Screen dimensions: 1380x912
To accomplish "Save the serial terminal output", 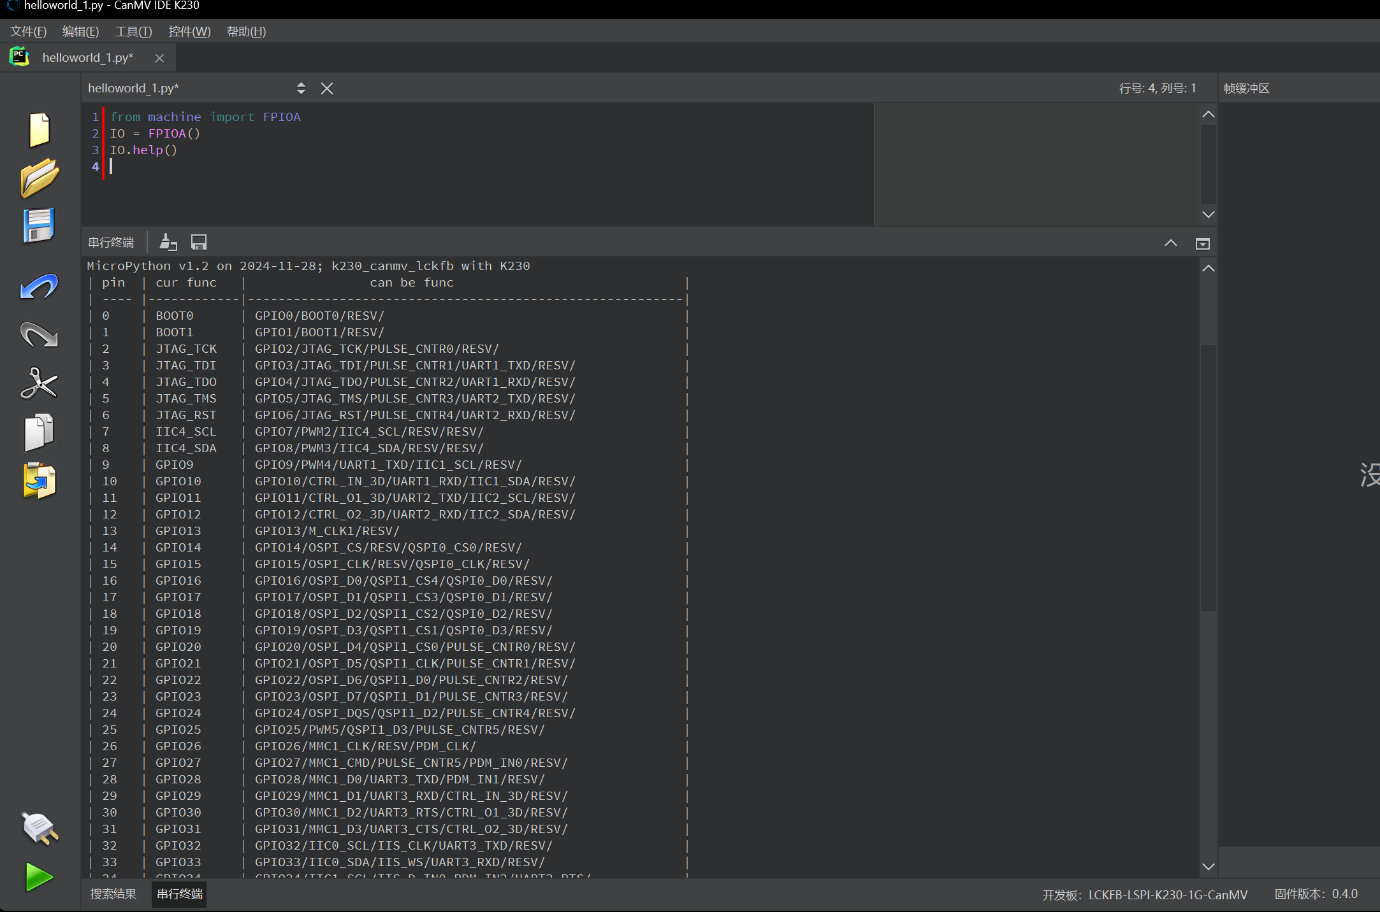I will pos(199,242).
